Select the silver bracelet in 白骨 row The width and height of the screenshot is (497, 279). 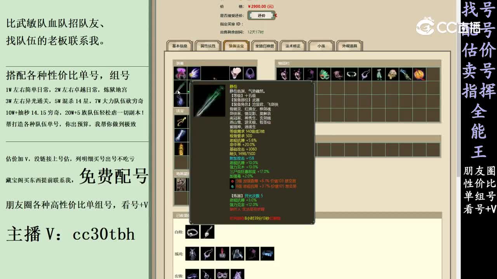pyautogui.click(x=192, y=232)
